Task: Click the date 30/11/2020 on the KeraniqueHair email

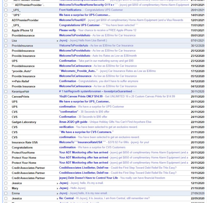Action: click(x=197, y=91)
